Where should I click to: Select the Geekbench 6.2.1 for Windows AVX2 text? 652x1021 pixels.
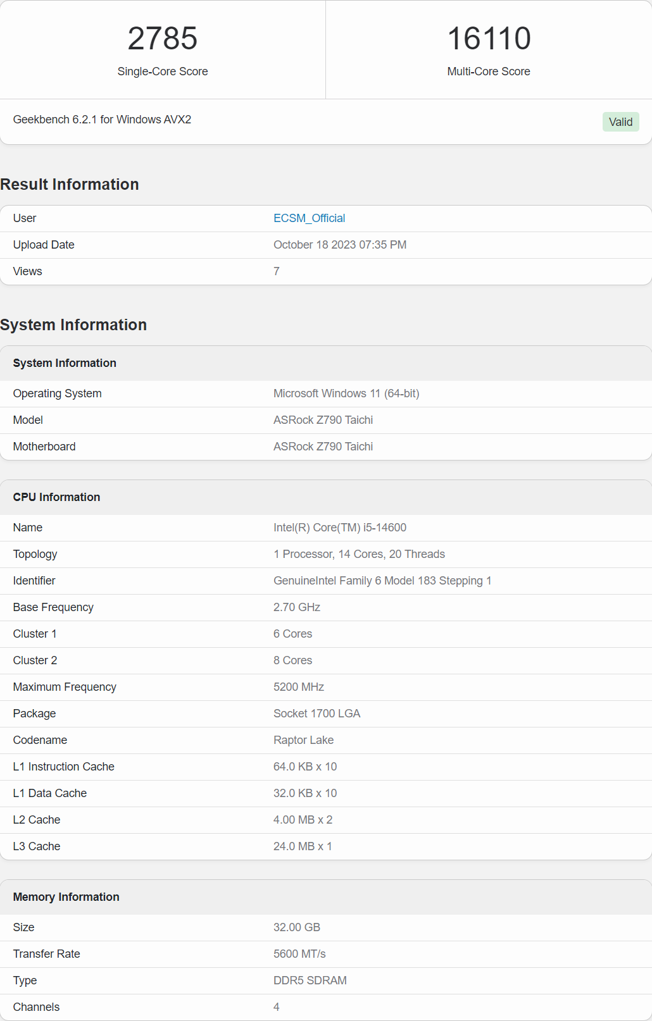coord(102,120)
